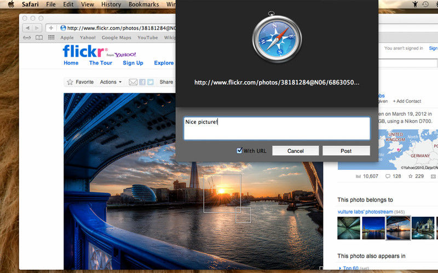438x273 pixels.
Task: Click the 10,607 views count icon
Action: tap(358, 176)
